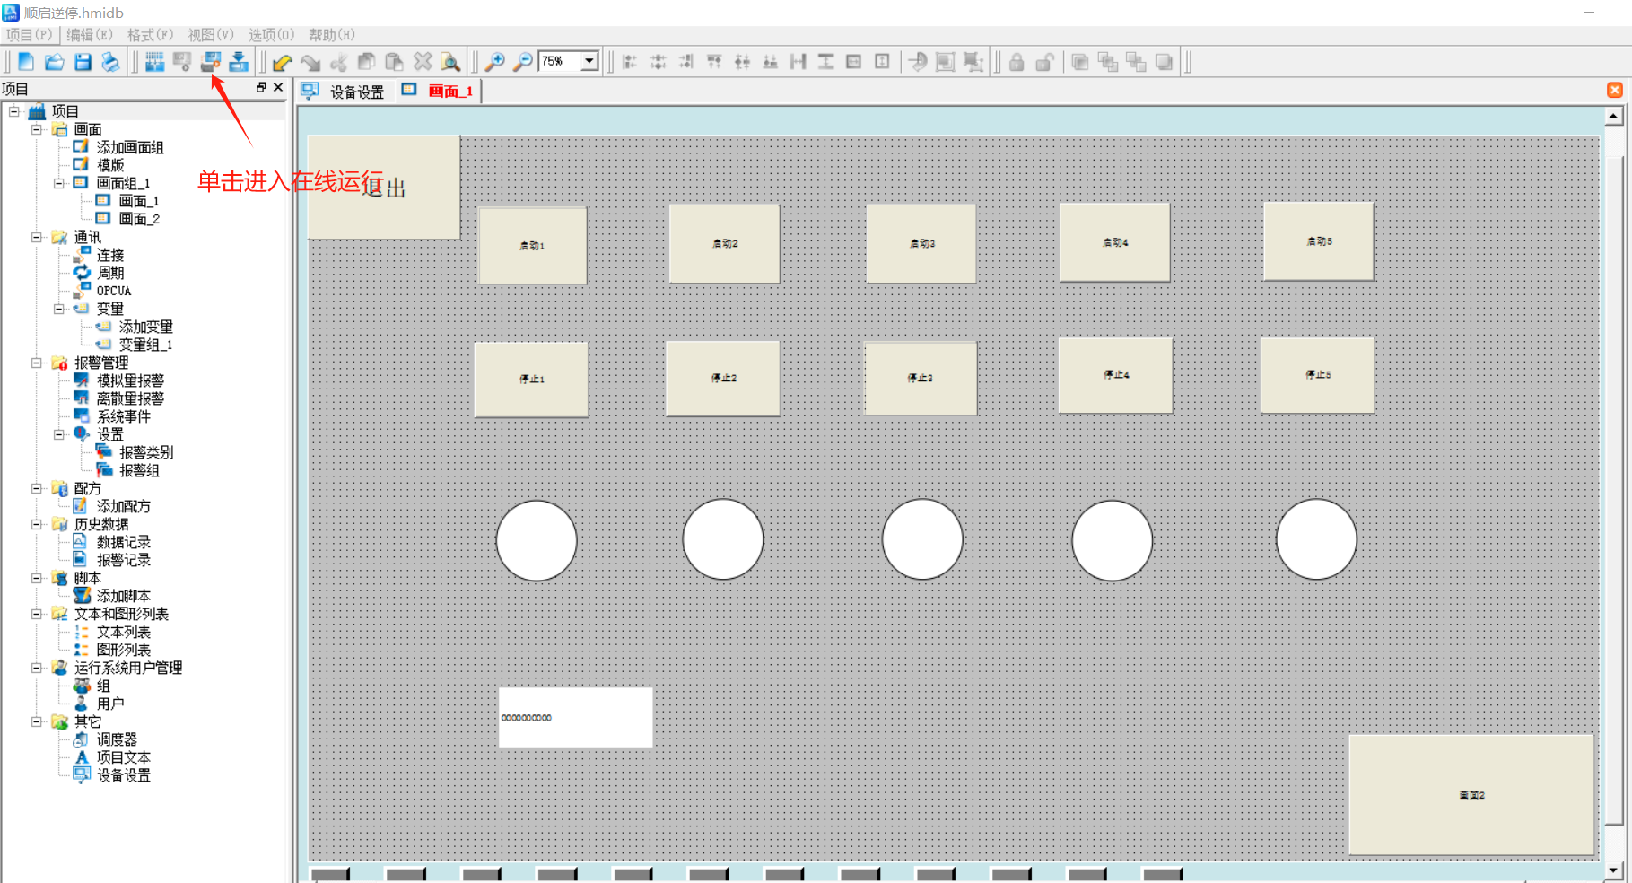Click the vertical scrollbar down arrow

1613,870
